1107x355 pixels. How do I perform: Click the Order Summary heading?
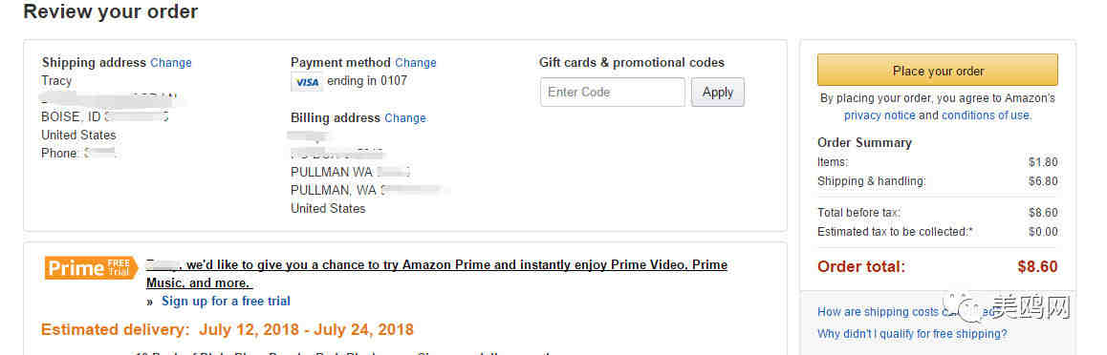[864, 143]
